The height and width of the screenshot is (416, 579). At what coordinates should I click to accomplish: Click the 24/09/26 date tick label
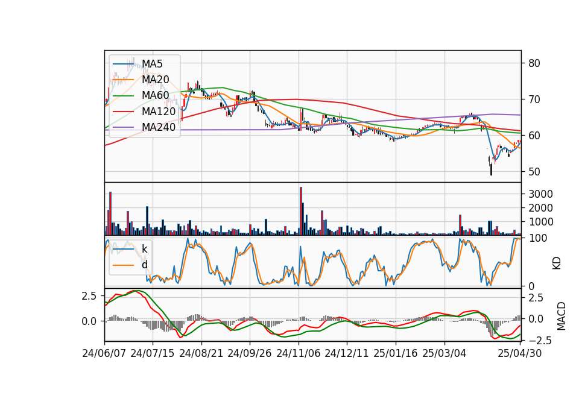(250, 353)
